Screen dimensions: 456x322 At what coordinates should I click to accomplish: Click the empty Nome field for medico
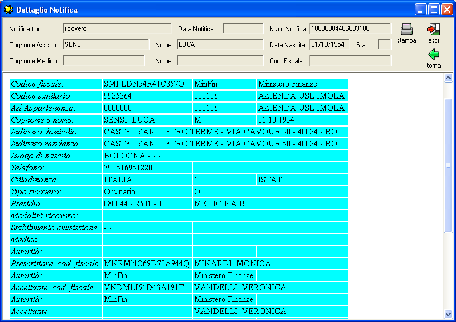pyautogui.click(x=220, y=60)
